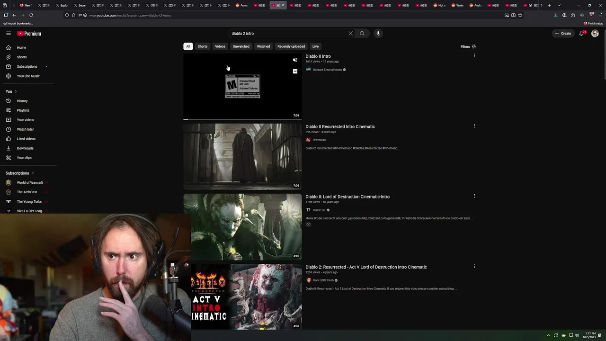Go back with the browser back arrow

(x=14, y=15)
